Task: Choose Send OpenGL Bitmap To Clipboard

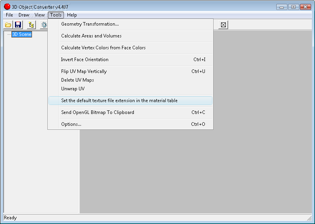Action: (130, 112)
